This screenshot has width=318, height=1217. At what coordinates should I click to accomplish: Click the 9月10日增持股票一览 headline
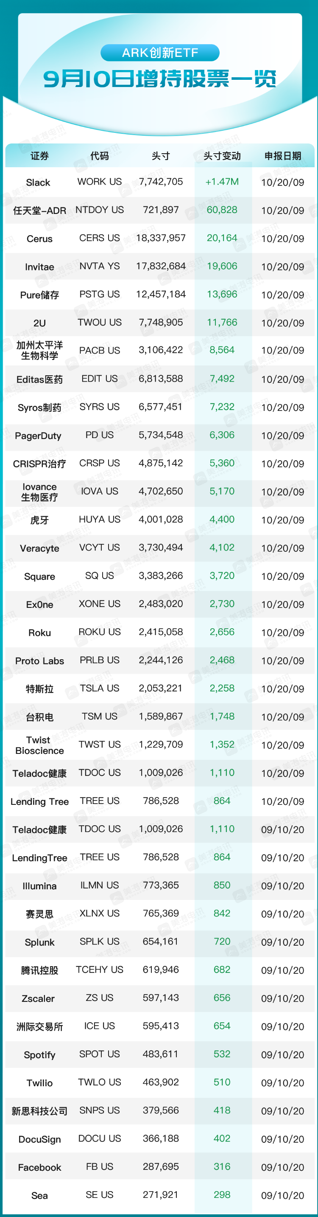tap(159, 79)
